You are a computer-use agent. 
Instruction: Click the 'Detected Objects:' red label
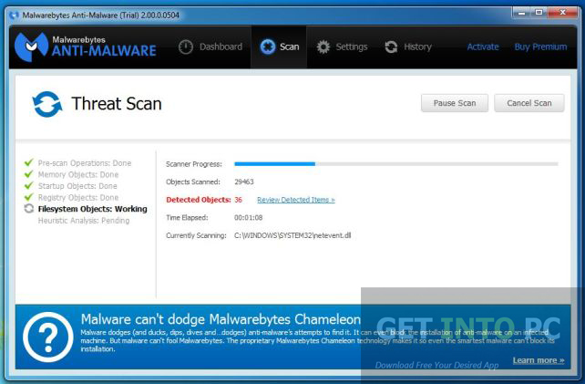coord(199,200)
